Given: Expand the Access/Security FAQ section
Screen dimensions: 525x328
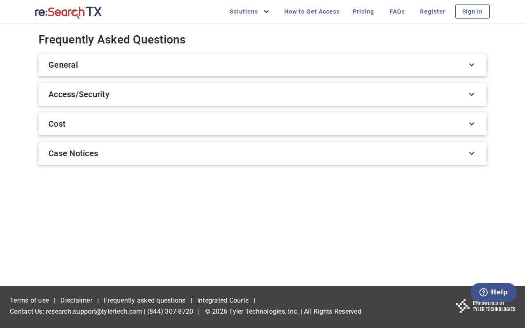Looking at the screenshot, I should point(262,94).
